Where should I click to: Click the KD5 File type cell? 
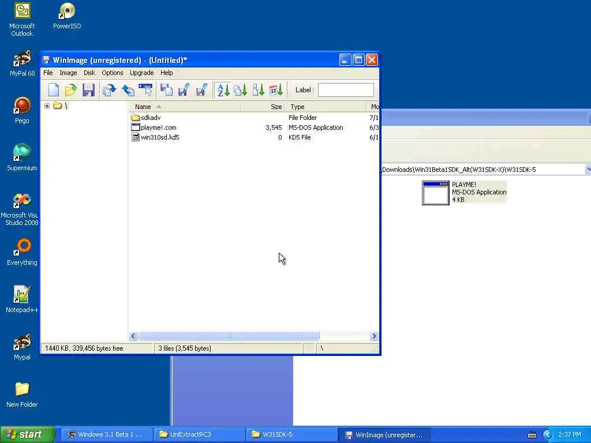(300, 137)
